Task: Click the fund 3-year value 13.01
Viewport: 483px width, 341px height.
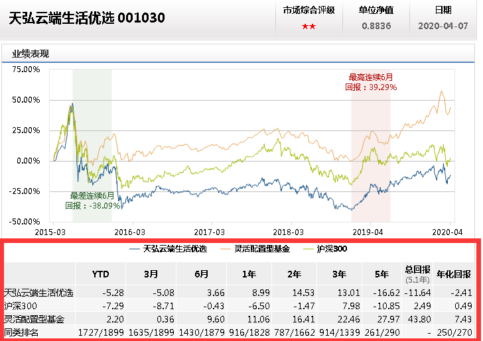Action: click(349, 293)
